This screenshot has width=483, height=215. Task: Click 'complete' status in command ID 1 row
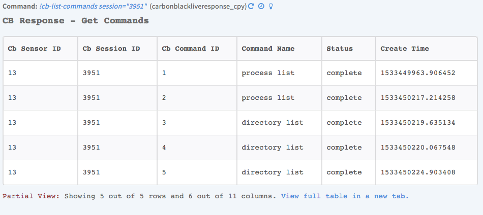[344, 73]
